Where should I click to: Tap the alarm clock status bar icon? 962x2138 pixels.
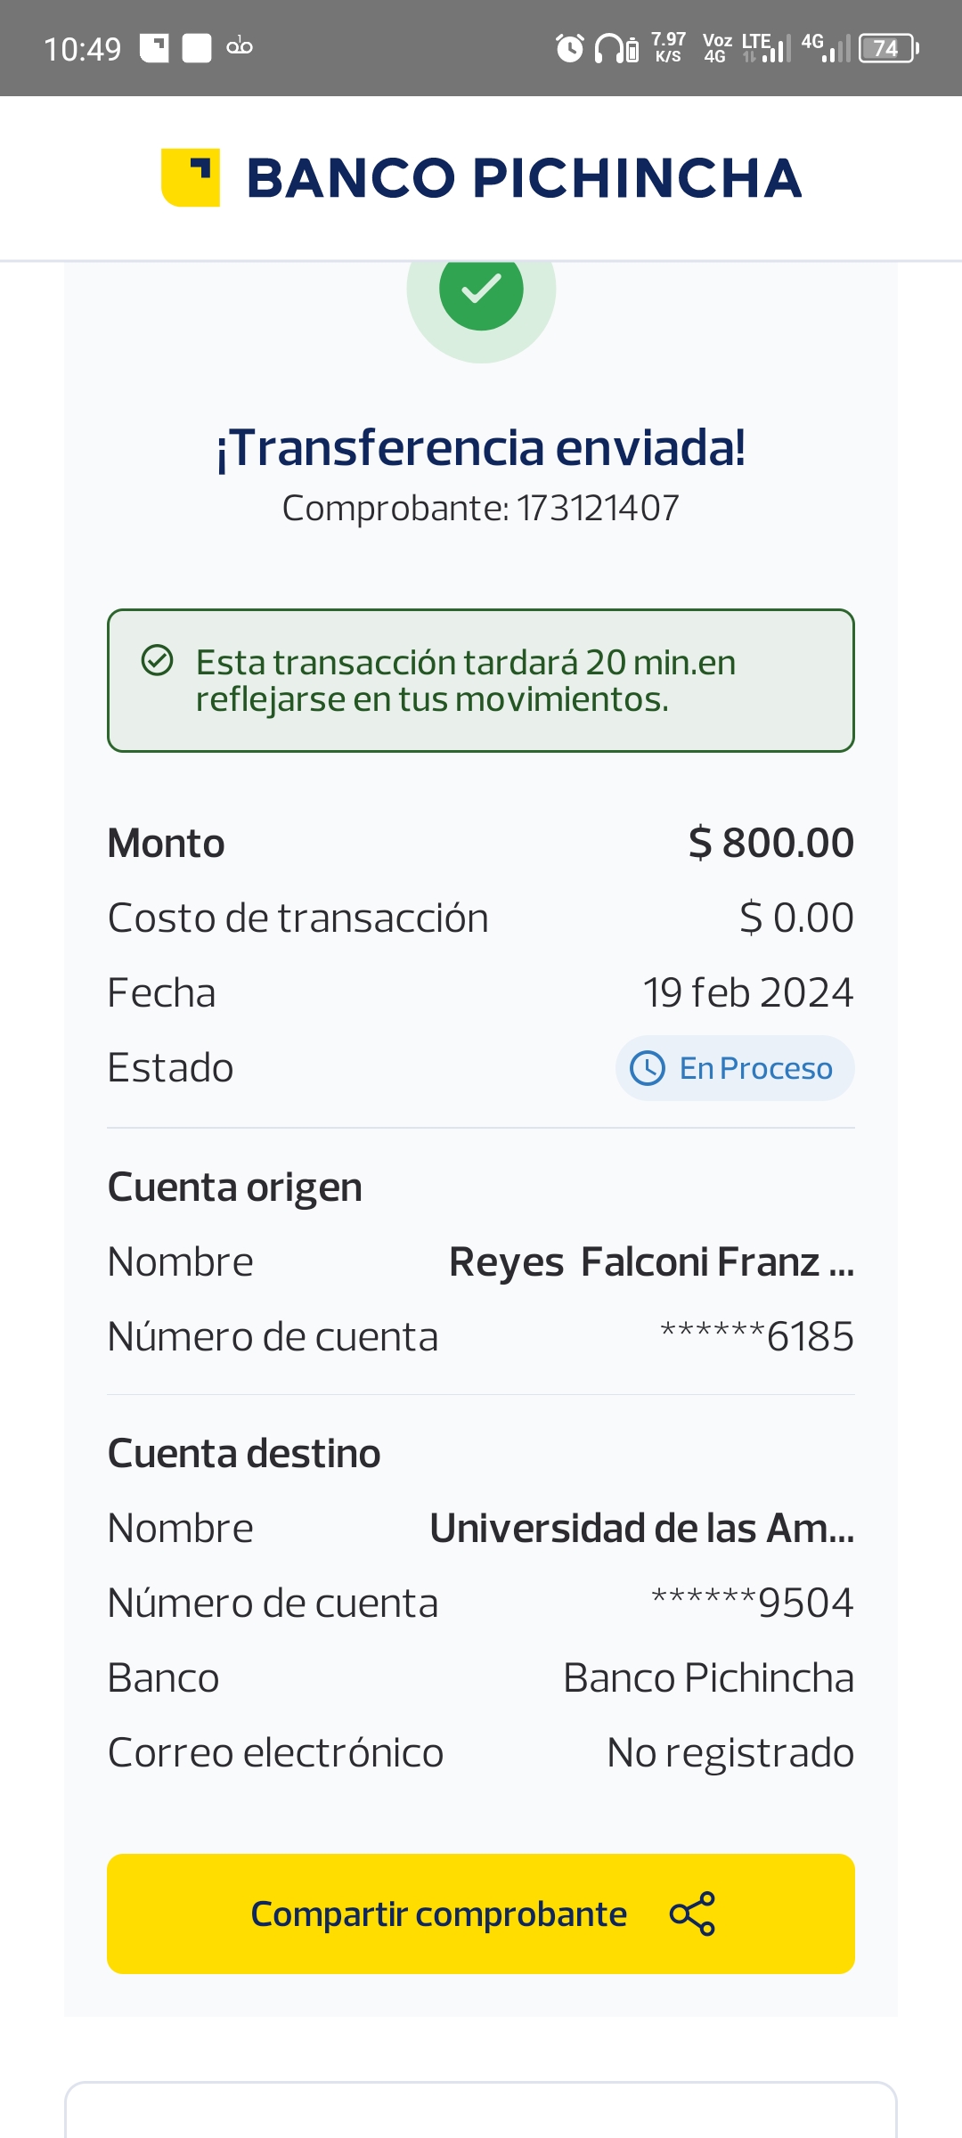point(569,48)
